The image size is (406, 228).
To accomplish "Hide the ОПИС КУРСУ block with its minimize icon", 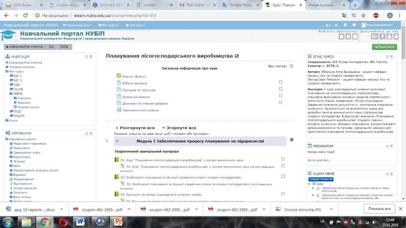I will coord(387,57).
